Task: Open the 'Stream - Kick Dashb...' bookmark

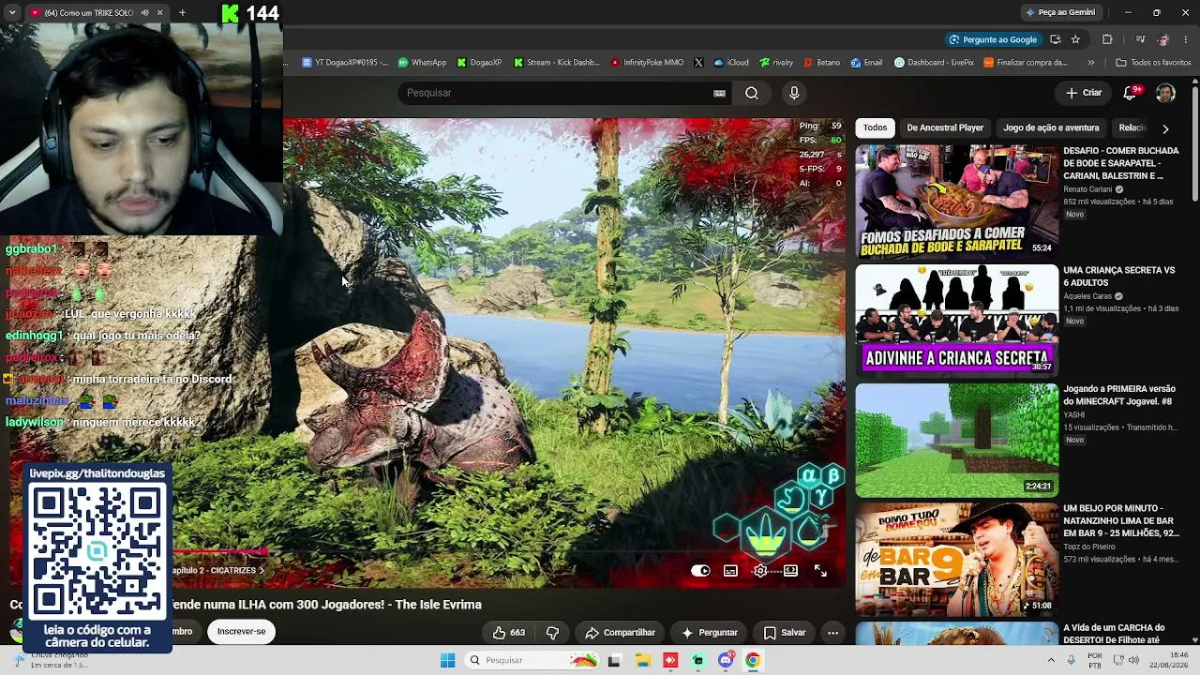Action: (556, 63)
